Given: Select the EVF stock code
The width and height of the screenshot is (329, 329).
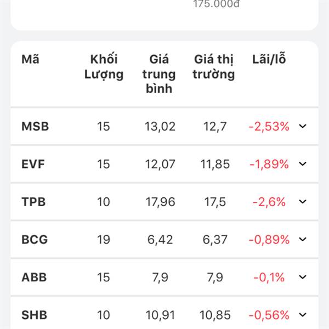Looking at the screenshot, I should point(33,164).
